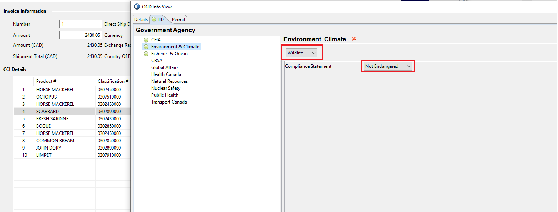
Task: Select the OCTOPUS product row
Action: click(x=72, y=97)
